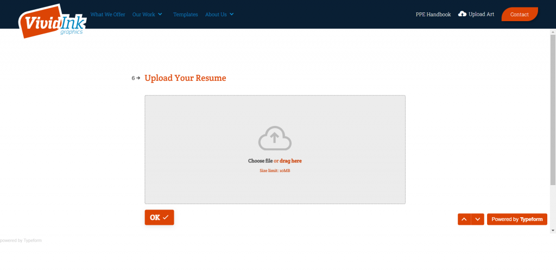556x272 pixels.
Task: Click the orange Powered by Typeform button
Action: click(517, 219)
